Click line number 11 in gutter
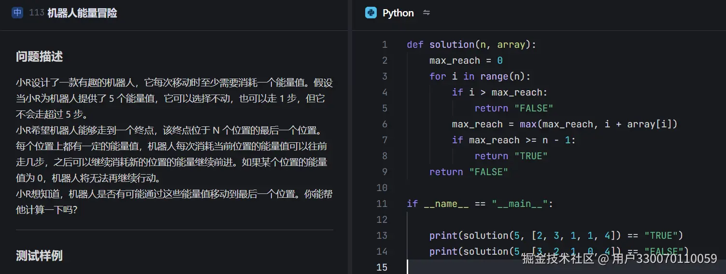 tap(382, 204)
